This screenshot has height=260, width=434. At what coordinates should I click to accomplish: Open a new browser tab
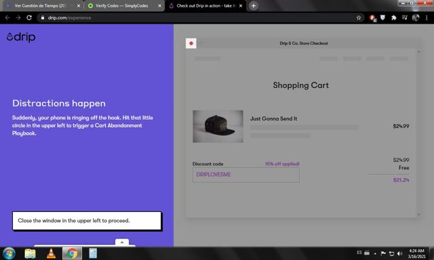(x=253, y=6)
